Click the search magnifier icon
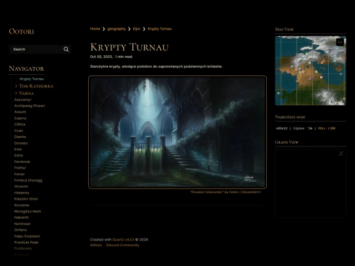 point(66,49)
